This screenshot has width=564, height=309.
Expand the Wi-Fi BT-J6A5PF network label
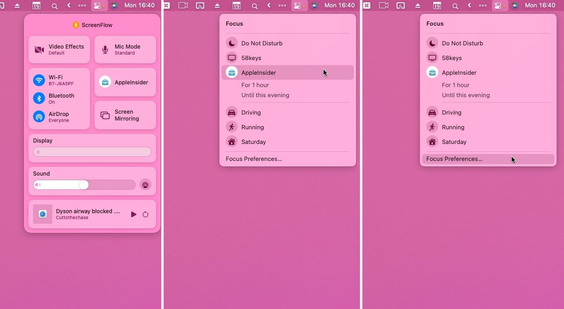(61, 80)
